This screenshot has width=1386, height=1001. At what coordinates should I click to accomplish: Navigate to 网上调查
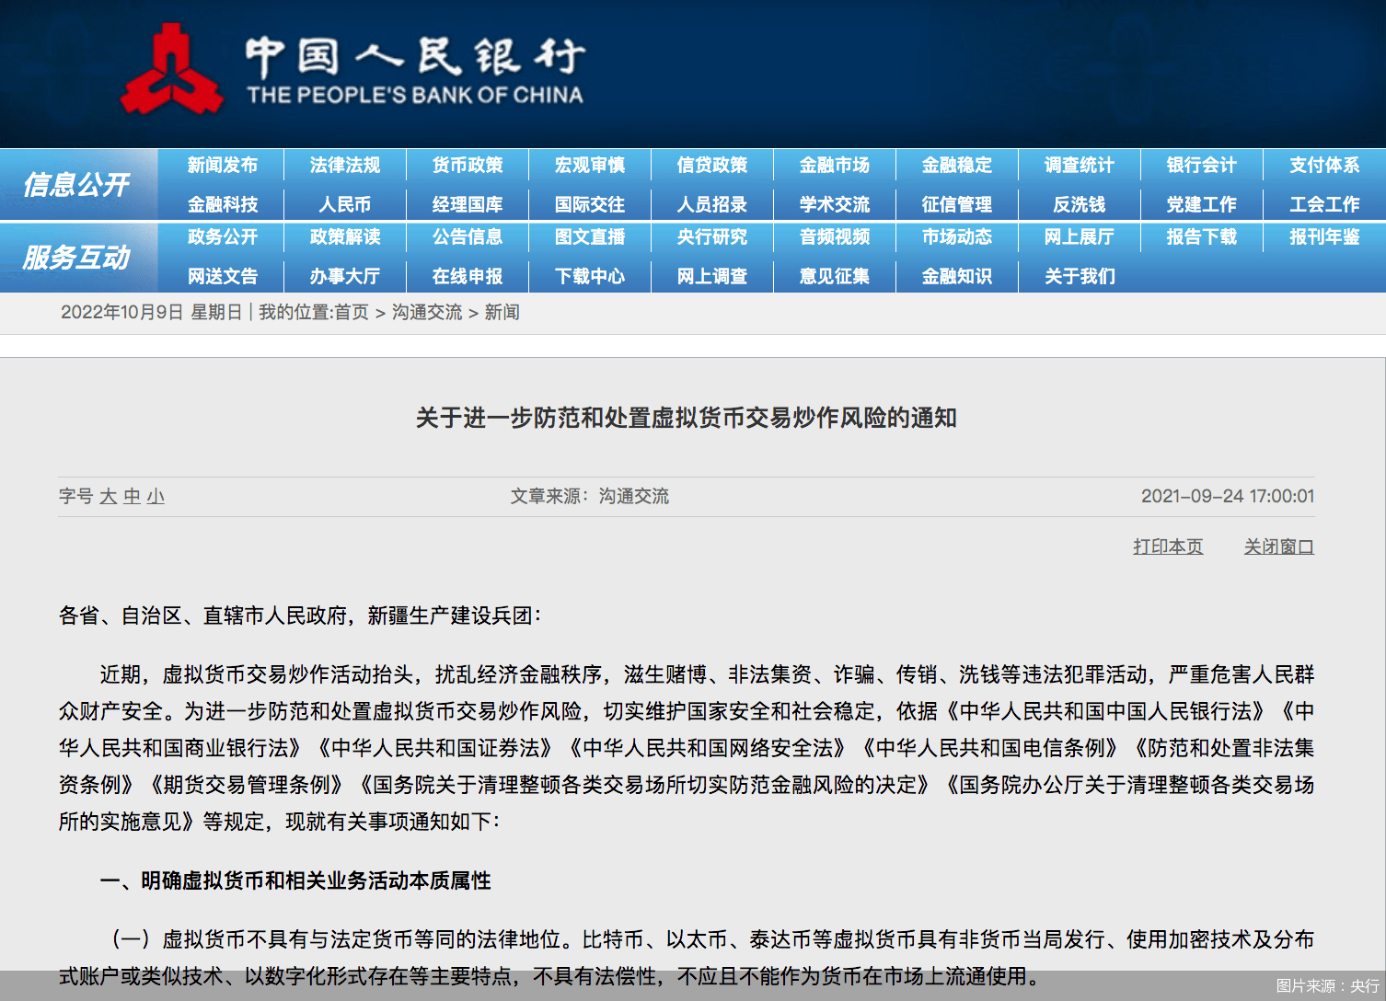pos(711,276)
